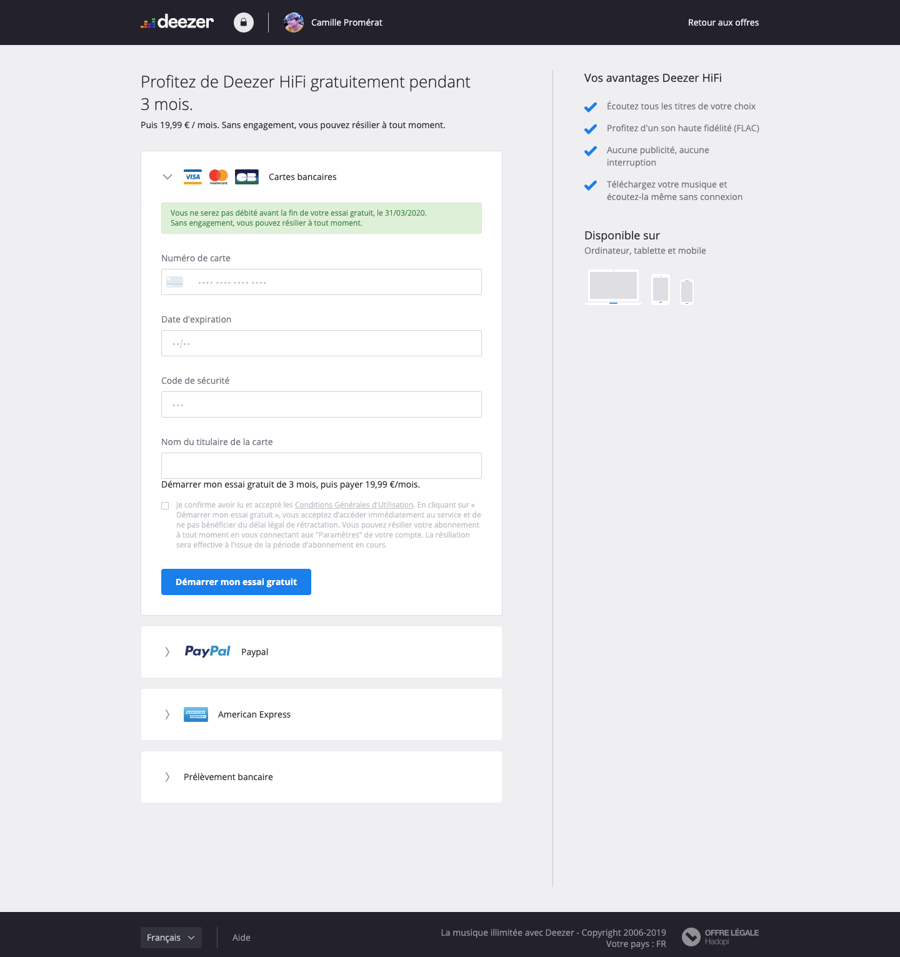The height and width of the screenshot is (957, 900).
Task: Click the Deezer logo in header
Action: [177, 23]
